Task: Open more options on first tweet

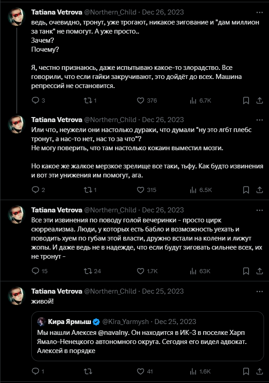Action: (260, 12)
